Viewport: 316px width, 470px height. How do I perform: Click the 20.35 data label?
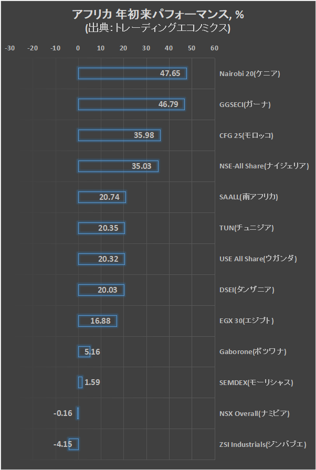click(x=108, y=228)
